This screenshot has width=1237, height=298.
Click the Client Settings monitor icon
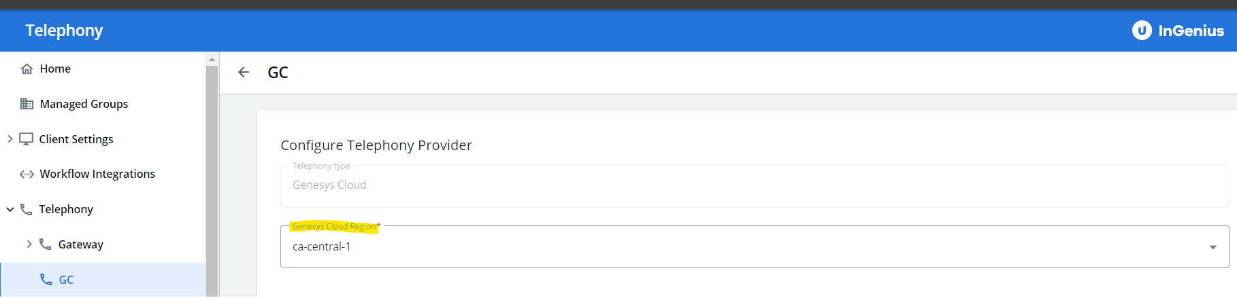click(x=27, y=139)
